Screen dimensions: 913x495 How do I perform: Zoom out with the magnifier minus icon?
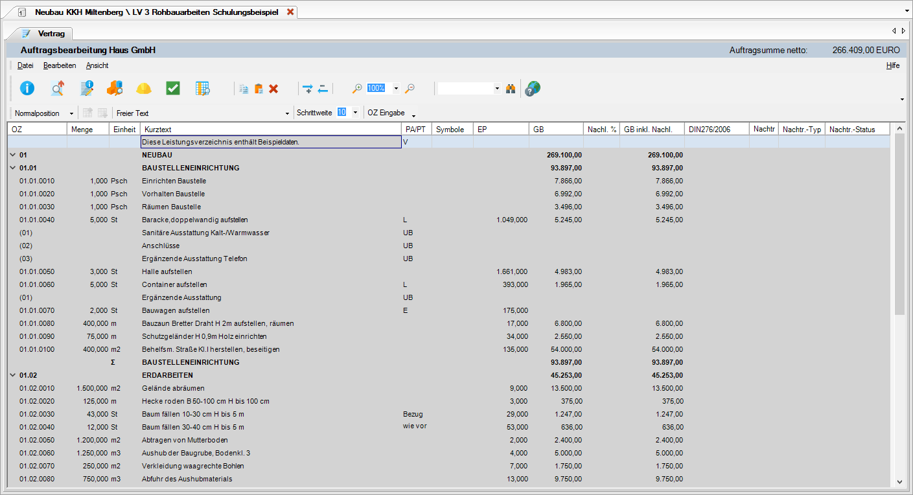(410, 89)
